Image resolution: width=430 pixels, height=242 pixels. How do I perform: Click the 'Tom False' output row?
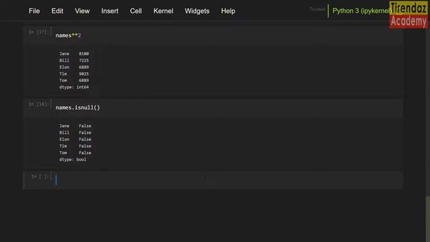point(75,153)
